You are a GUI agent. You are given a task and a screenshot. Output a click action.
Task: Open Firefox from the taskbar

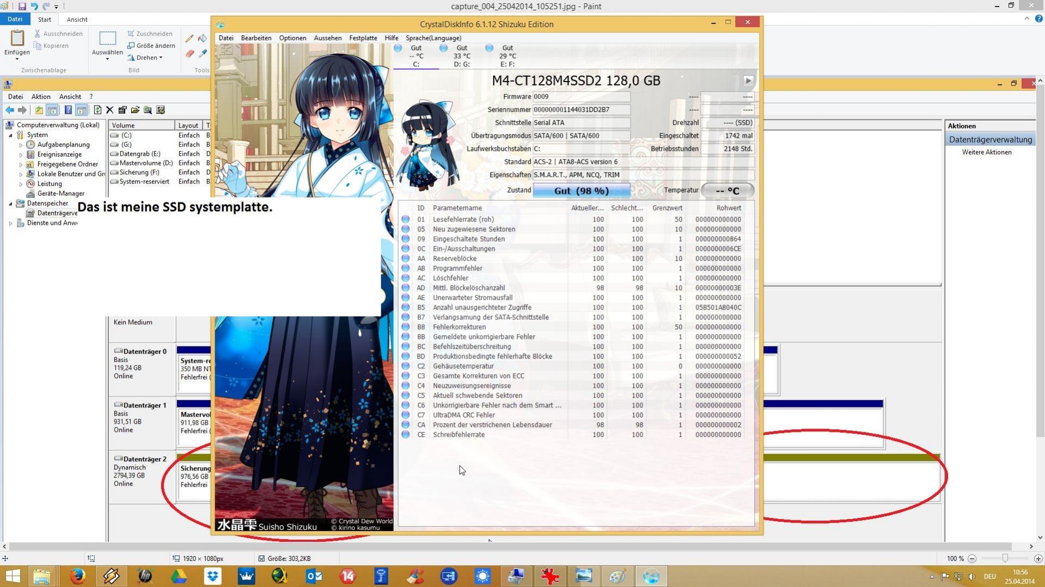[77, 576]
